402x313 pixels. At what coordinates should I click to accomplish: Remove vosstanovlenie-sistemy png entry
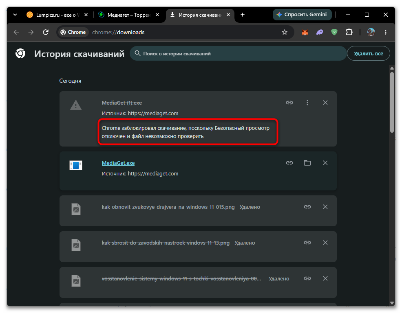coord(325,278)
